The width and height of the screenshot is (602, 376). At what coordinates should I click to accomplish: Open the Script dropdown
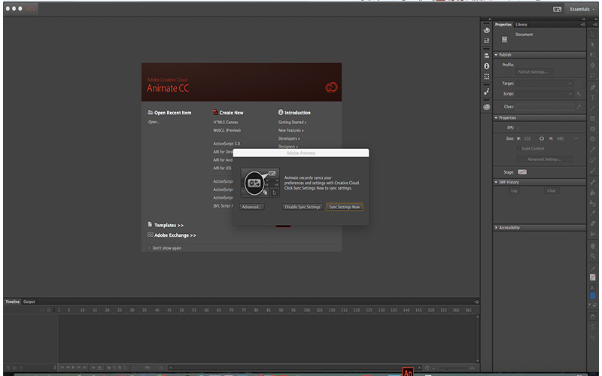(x=544, y=93)
